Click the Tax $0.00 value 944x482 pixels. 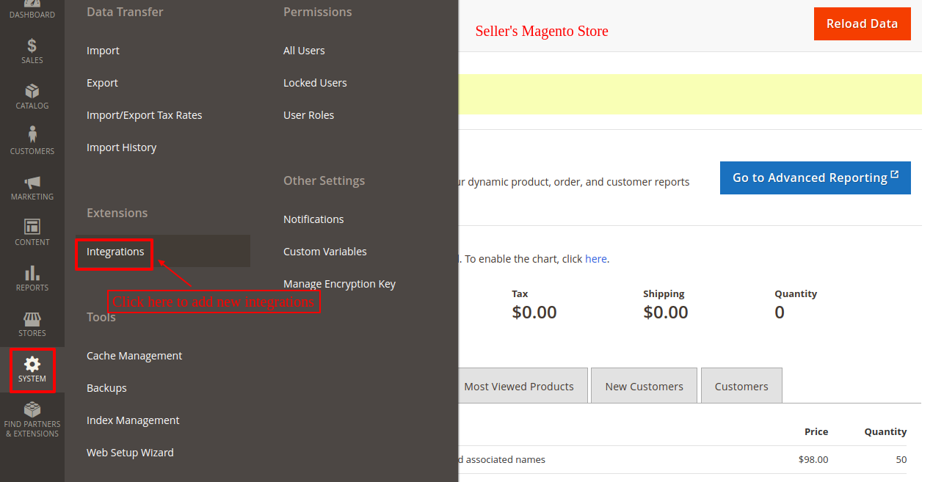point(534,313)
